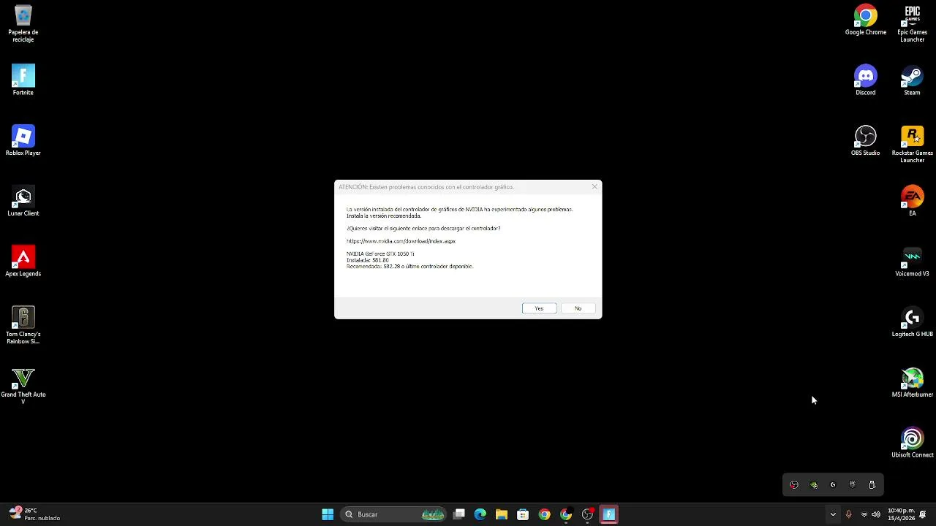The width and height of the screenshot is (936, 526).
Task: Click the 'NVIDIA GeForce GTX 1050 Ti' text
Action: (380, 254)
